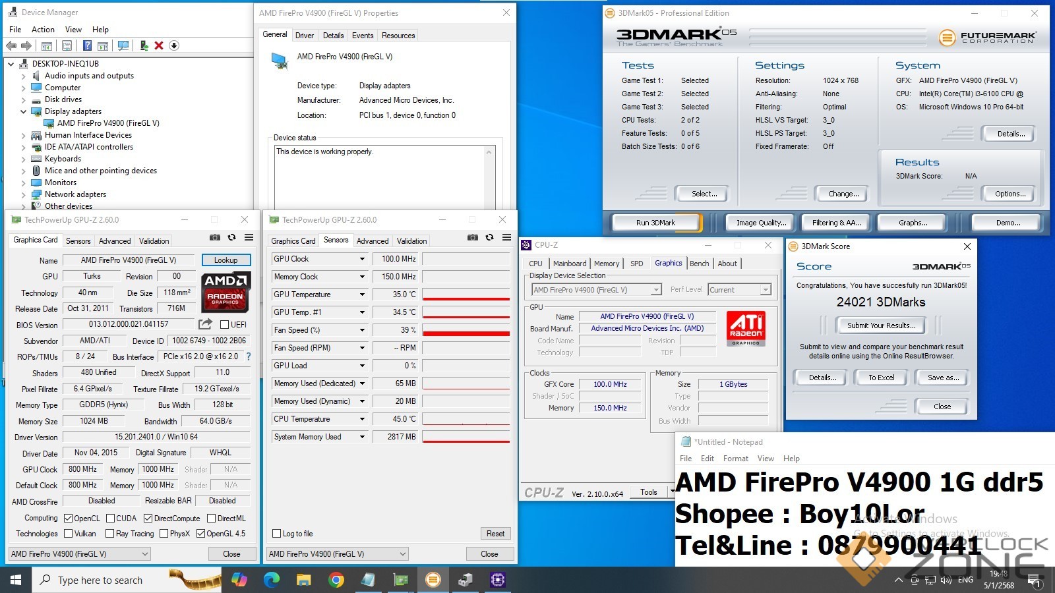This screenshot has height=593, width=1055.
Task: Open the Bench tab in CPU-Z
Action: (699, 264)
